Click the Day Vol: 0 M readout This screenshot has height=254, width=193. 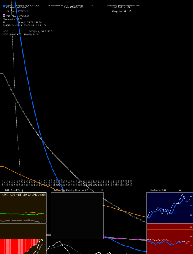click(x=121, y=11)
